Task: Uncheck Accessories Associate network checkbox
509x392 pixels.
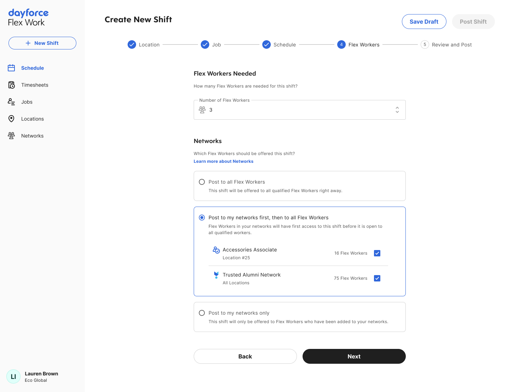Action: [x=377, y=253]
